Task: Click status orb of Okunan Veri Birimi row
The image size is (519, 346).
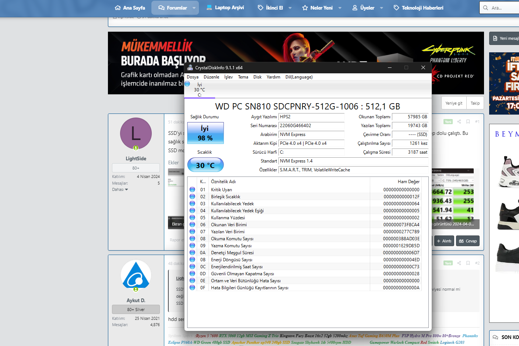Action: tap(192, 224)
